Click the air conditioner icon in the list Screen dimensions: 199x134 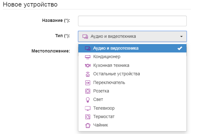click(87, 57)
